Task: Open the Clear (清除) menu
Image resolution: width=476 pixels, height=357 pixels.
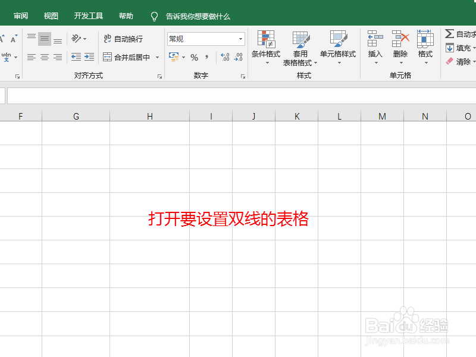Action: coord(460,62)
